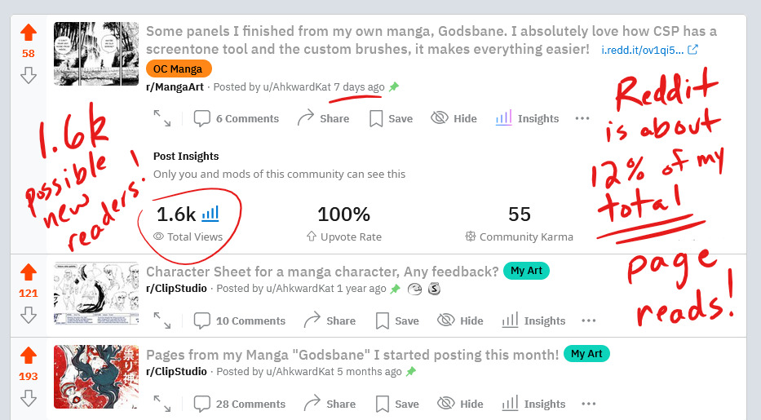
Task: Select the OC Manga flair tag
Action: click(x=179, y=69)
